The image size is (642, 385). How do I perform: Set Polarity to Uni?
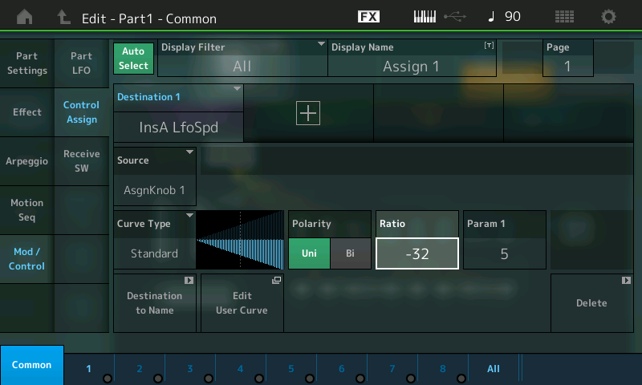point(309,253)
